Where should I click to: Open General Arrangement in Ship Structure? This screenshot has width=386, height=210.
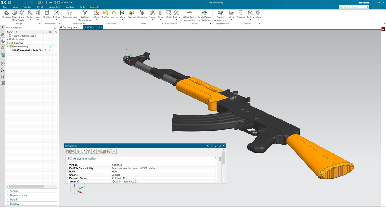click(x=220, y=15)
